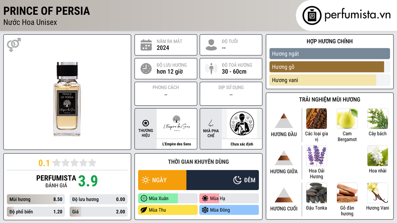Image resolution: width=397 pixels, height=223 pixels.
Task: Select the Hoa Oải Hương lavender note image
Action: [x=316, y=156]
